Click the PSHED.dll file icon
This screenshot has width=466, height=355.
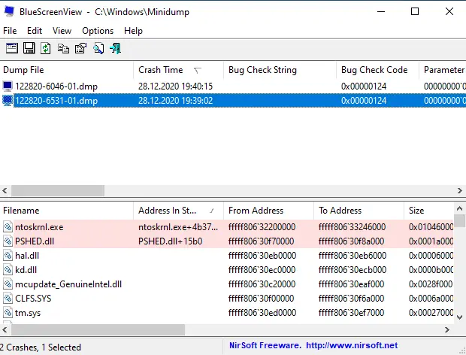coord(8,241)
